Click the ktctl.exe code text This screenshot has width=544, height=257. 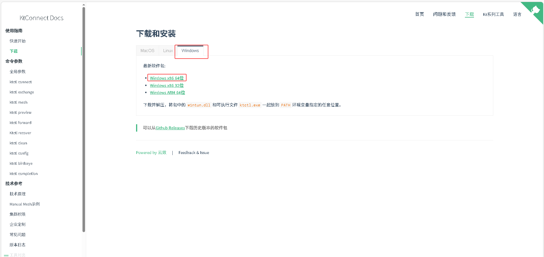(250, 105)
